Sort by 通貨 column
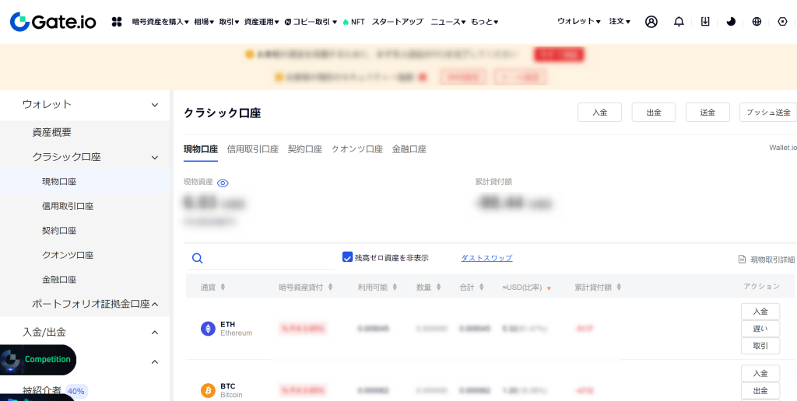Viewport: 797px width, 401px height. click(x=223, y=288)
